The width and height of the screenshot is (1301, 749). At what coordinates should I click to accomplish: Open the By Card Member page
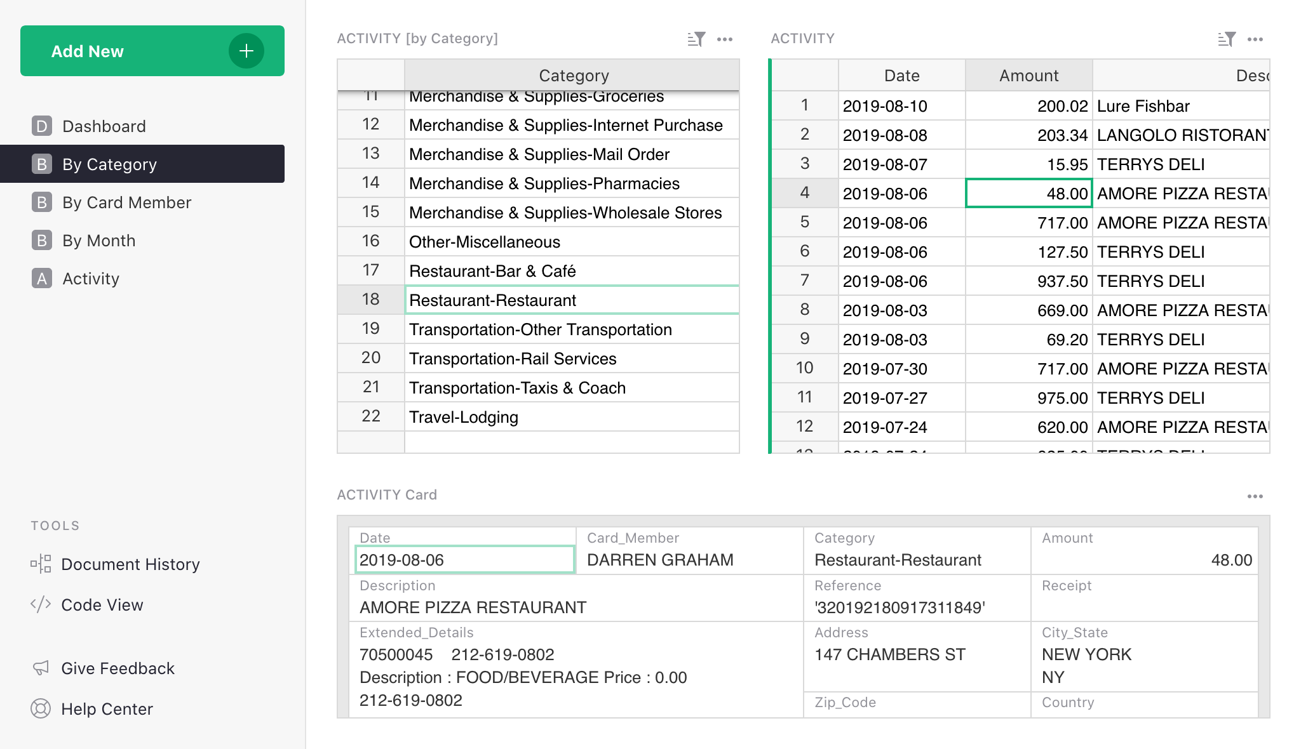[126, 202]
